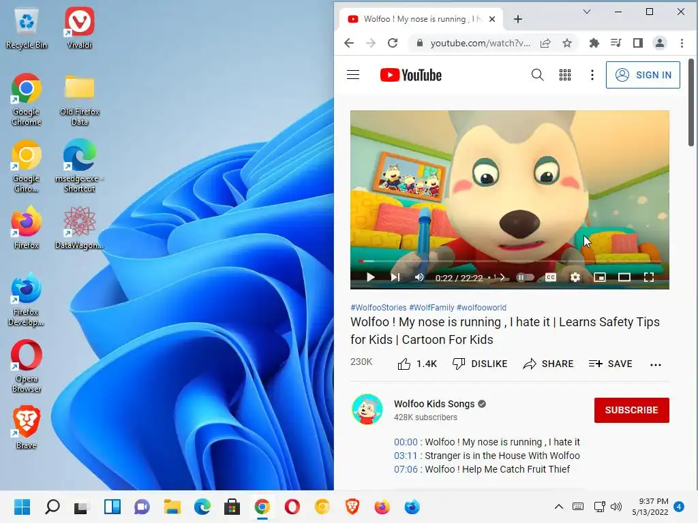The image size is (698, 523).
Task: Open Chrome extensions puzzle icon
Action: (x=594, y=43)
